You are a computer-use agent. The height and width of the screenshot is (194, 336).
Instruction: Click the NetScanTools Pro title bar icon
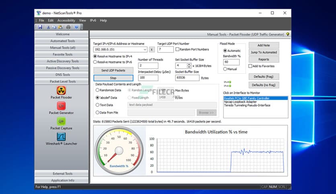(39, 13)
